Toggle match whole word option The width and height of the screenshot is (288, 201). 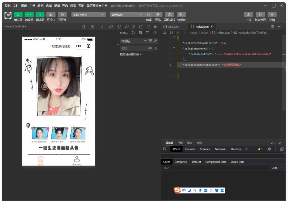[150, 41]
